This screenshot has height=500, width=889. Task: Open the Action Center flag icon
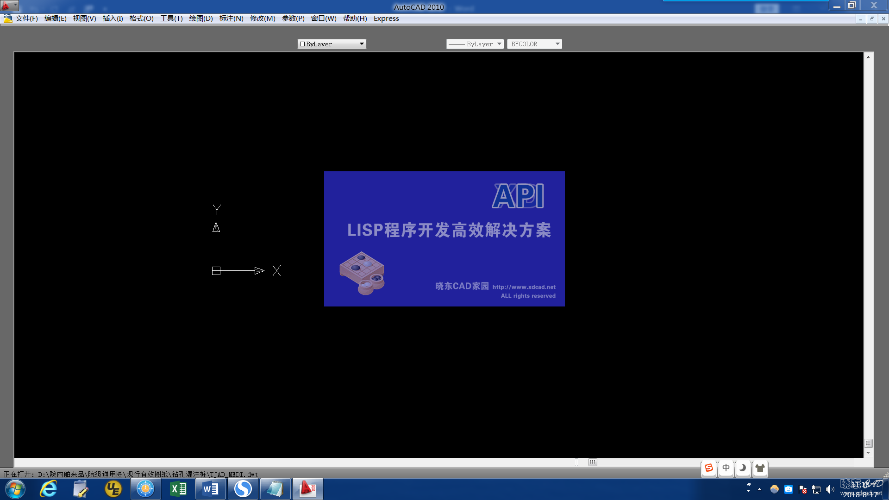(802, 489)
